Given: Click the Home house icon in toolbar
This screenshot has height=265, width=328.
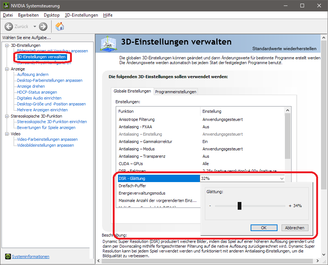Looking at the screenshot, I should [59, 27].
